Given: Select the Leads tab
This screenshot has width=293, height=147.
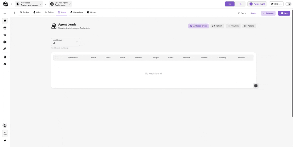Looking at the screenshot, I should [62, 12].
